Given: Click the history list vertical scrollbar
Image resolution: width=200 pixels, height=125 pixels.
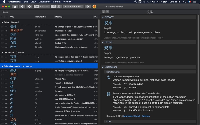Looking at the screenshot, I should point(99,28).
